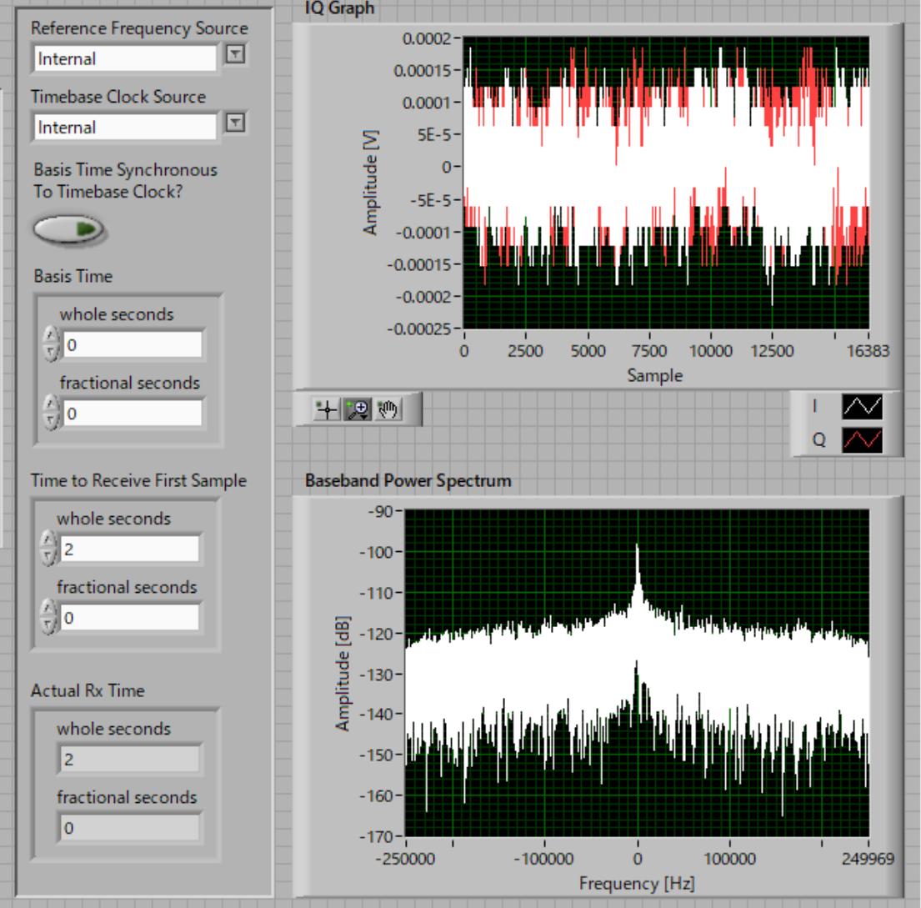Decrement Basis Time fractional seconds stepper
The height and width of the screenshot is (908, 921).
point(51,421)
